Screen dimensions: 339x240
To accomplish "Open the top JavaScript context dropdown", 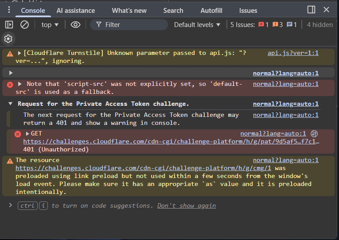I will pos(50,25).
